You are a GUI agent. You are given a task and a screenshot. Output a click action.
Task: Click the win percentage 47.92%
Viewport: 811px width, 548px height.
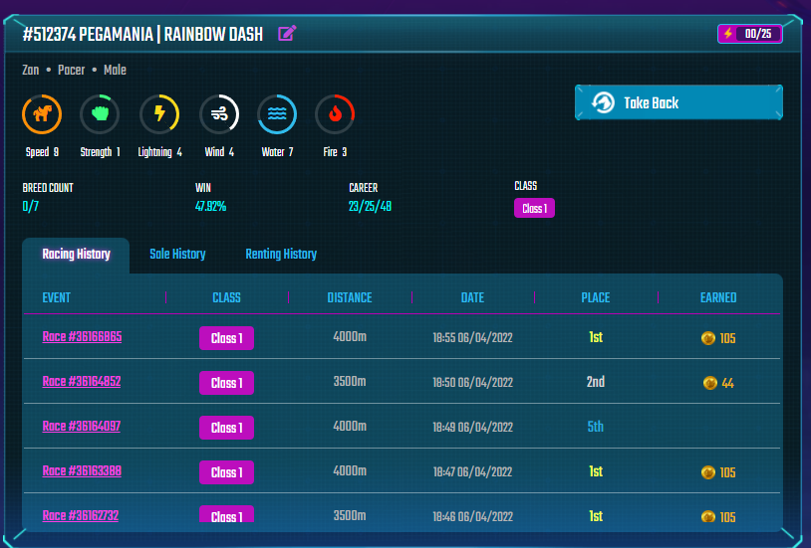pos(210,207)
